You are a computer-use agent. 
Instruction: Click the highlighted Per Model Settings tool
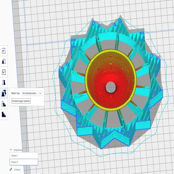(x=4, y=93)
